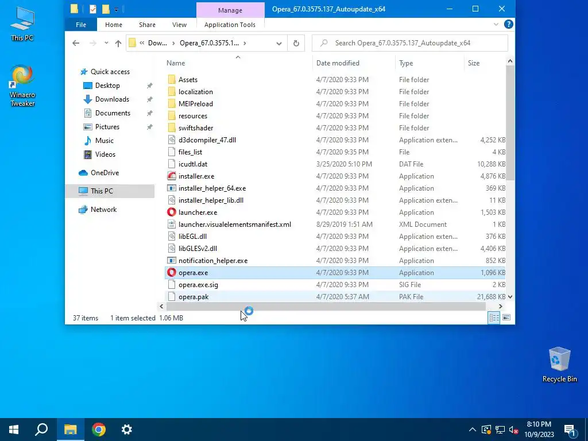Click the breadcrumb chevron after Dow...
Image resolution: width=588 pixels, height=441 pixels.
(173, 43)
